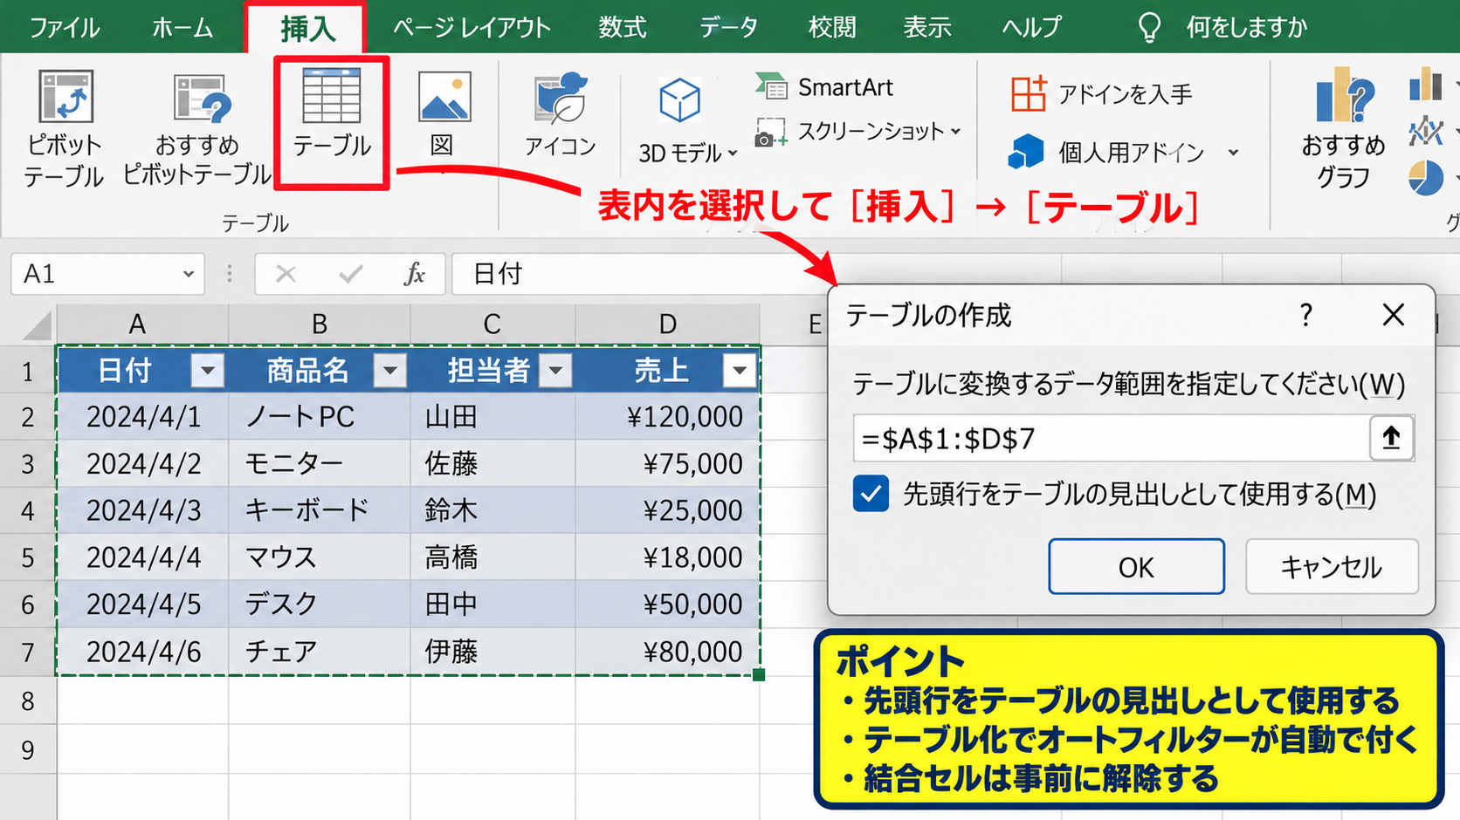
Task: Open the データ tab
Action: pyautogui.click(x=728, y=27)
